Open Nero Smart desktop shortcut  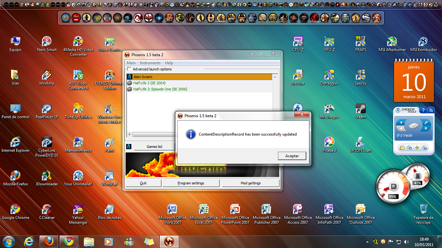point(47,44)
